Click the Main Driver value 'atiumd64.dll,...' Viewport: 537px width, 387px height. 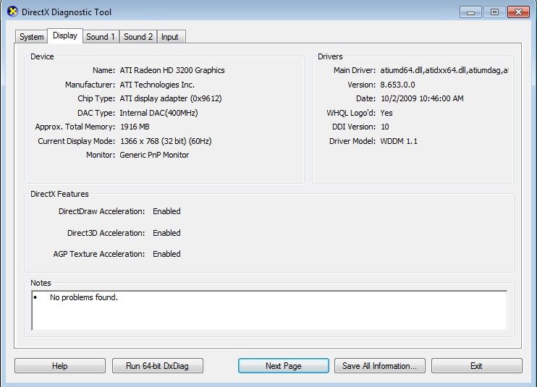(x=444, y=70)
